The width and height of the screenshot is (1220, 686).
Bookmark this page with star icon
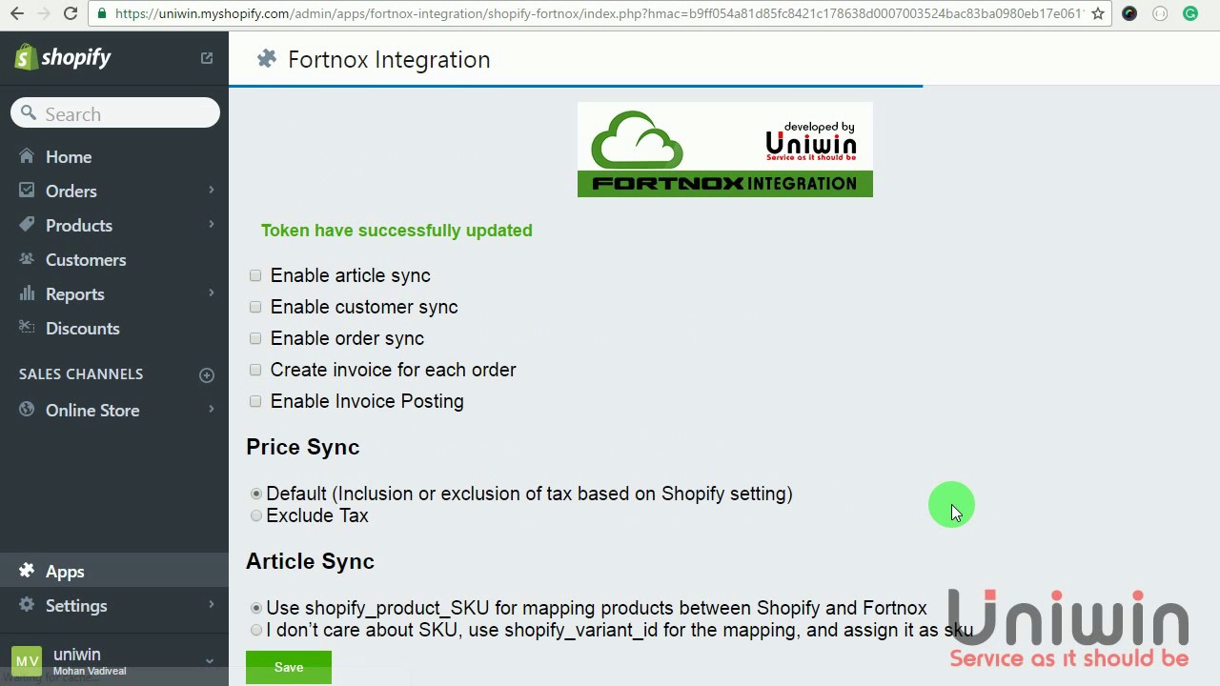pos(1098,13)
